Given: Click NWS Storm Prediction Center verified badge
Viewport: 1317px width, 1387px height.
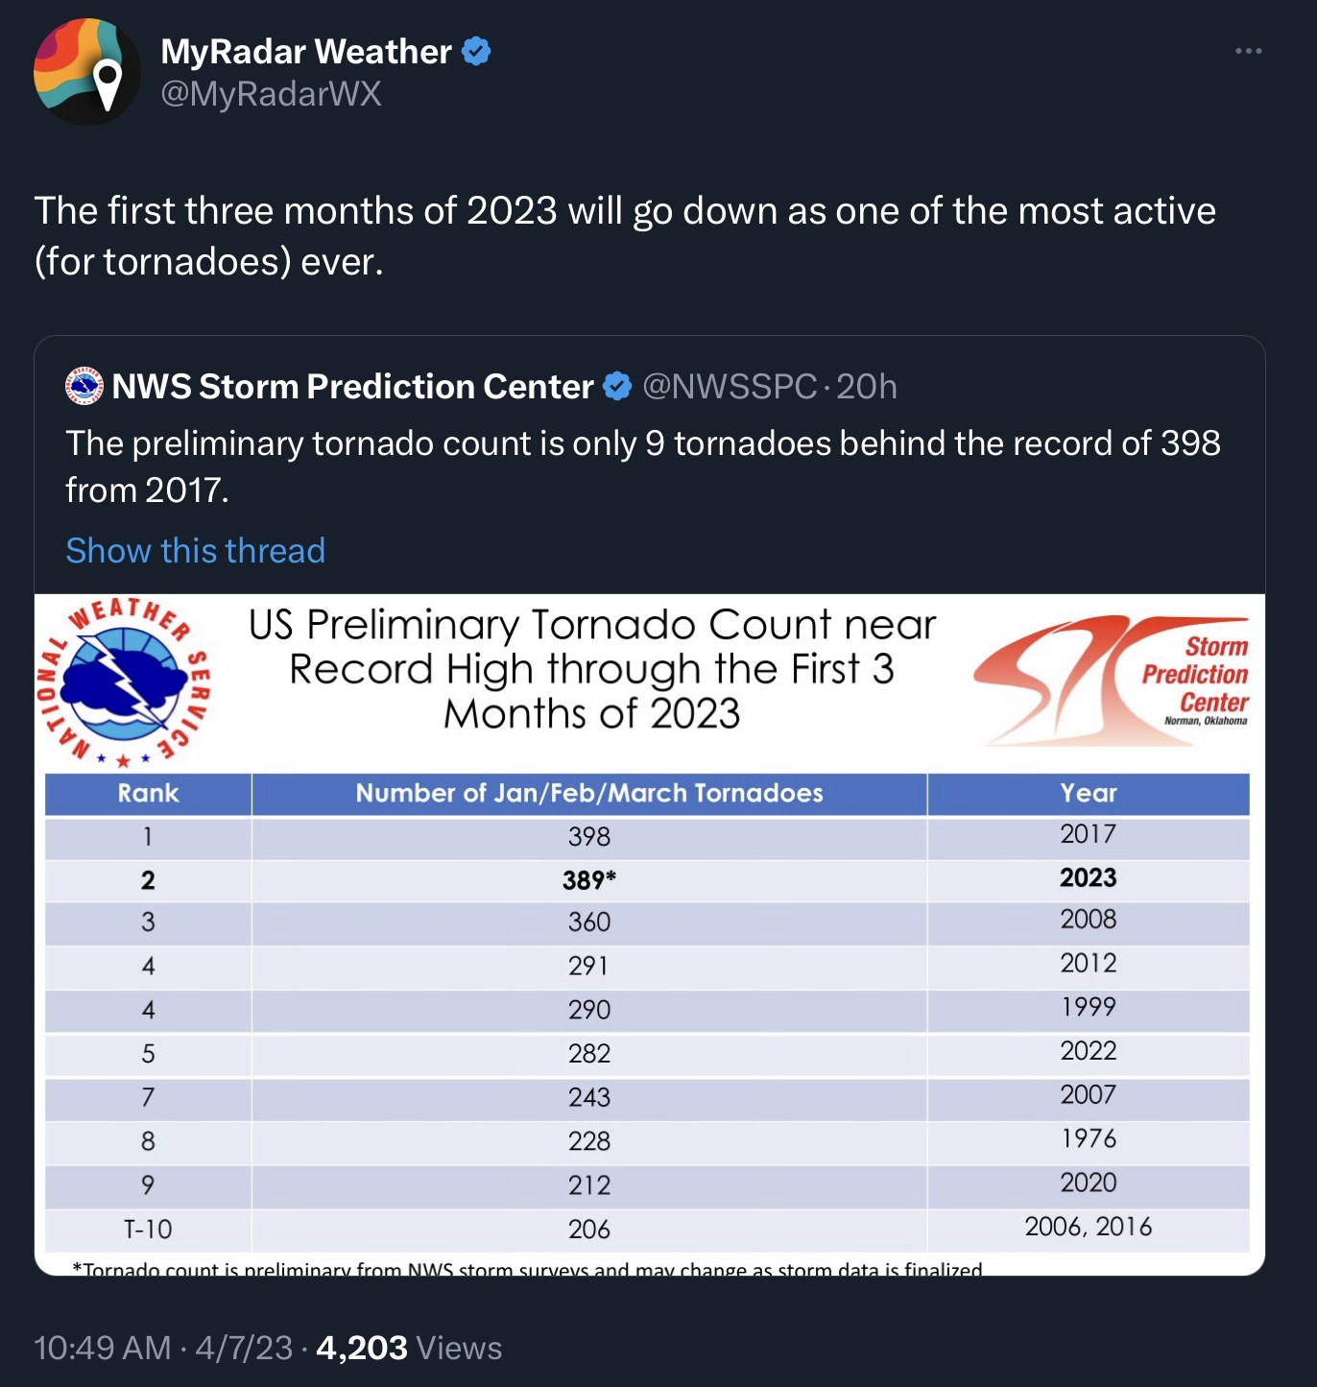Looking at the screenshot, I should [617, 386].
